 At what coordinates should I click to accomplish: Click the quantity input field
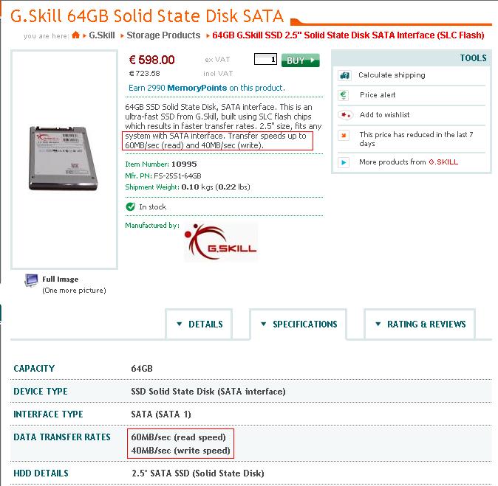coord(265,59)
